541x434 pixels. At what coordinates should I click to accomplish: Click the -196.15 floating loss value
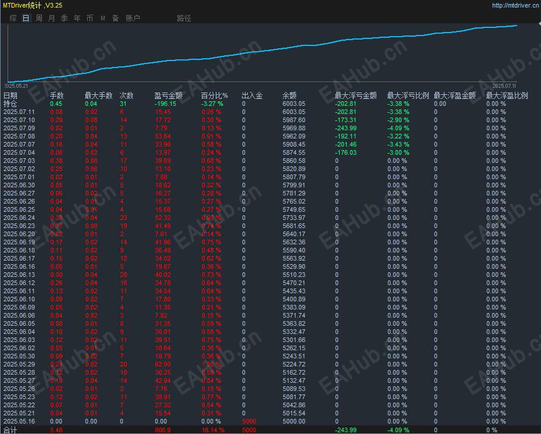pos(165,104)
